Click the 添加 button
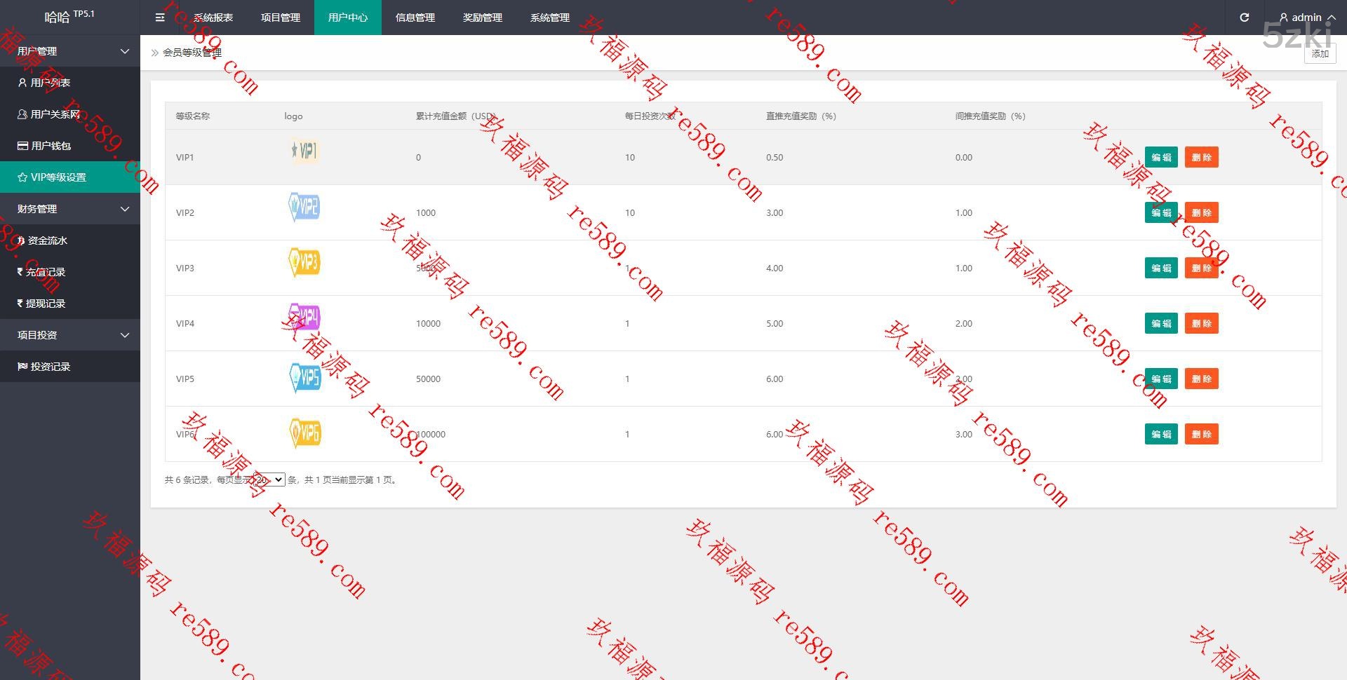The width and height of the screenshot is (1347, 680). (x=1320, y=53)
